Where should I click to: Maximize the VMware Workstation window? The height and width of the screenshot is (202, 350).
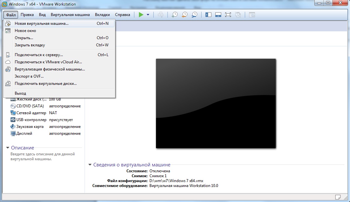pyautogui.click(x=328, y=3)
